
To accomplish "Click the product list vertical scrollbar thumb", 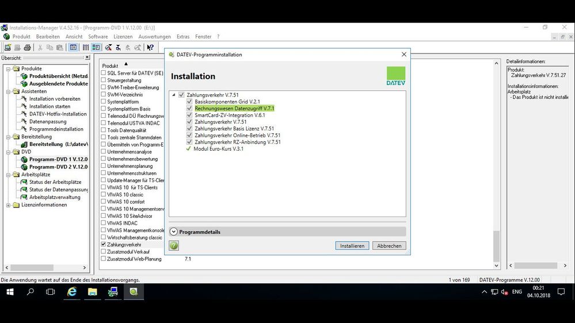I will (496, 246).
